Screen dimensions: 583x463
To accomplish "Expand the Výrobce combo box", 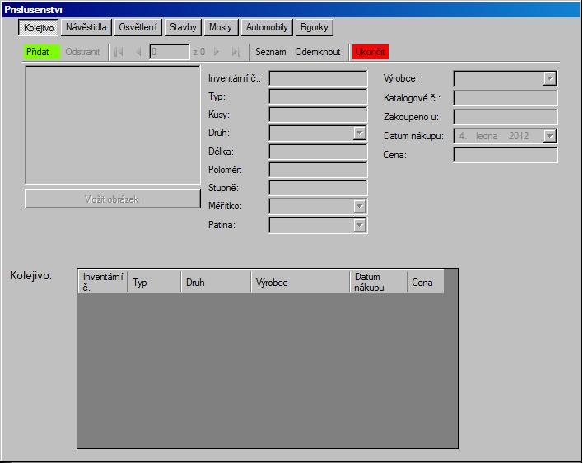I will (x=549, y=79).
